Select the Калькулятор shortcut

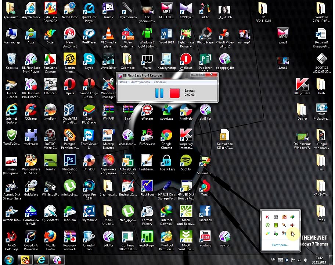166,61
